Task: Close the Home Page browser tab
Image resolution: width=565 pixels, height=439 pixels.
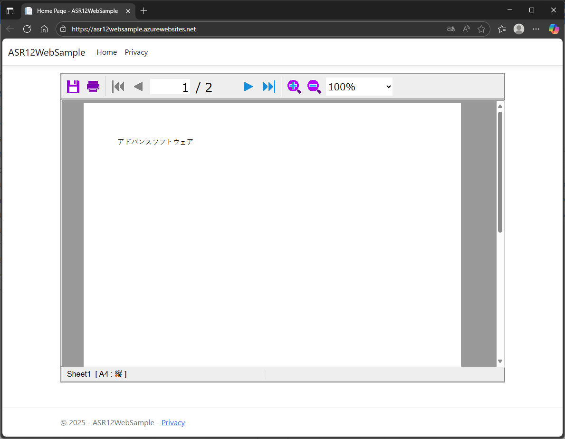Action: pos(128,11)
